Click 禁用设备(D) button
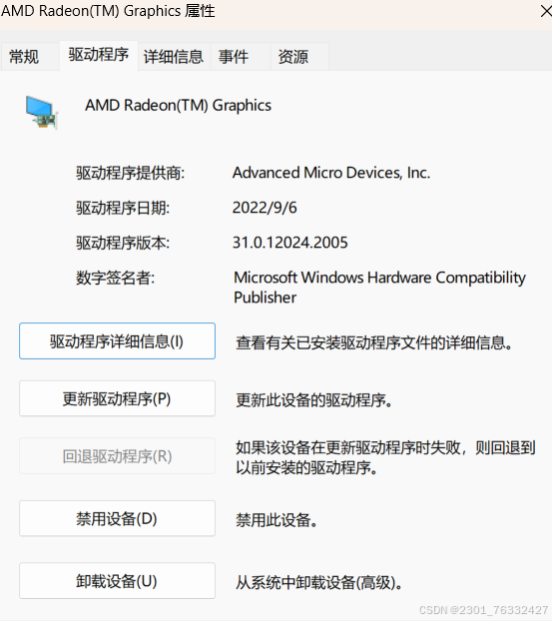The image size is (552, 621). (x=117, y=518)
